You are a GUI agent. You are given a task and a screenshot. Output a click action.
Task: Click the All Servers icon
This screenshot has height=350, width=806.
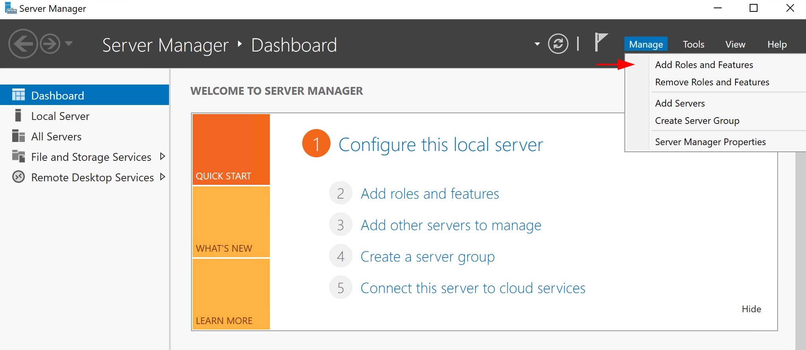click(x=19, y=136)
